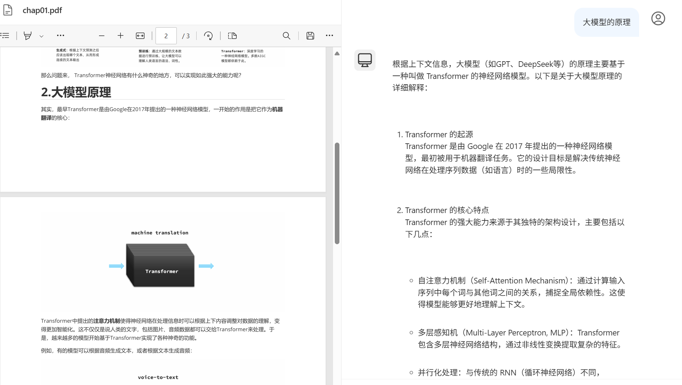Screen dimensions: 682x385
Task: Click inside the page number input field
Action: (x=165, y=35)
